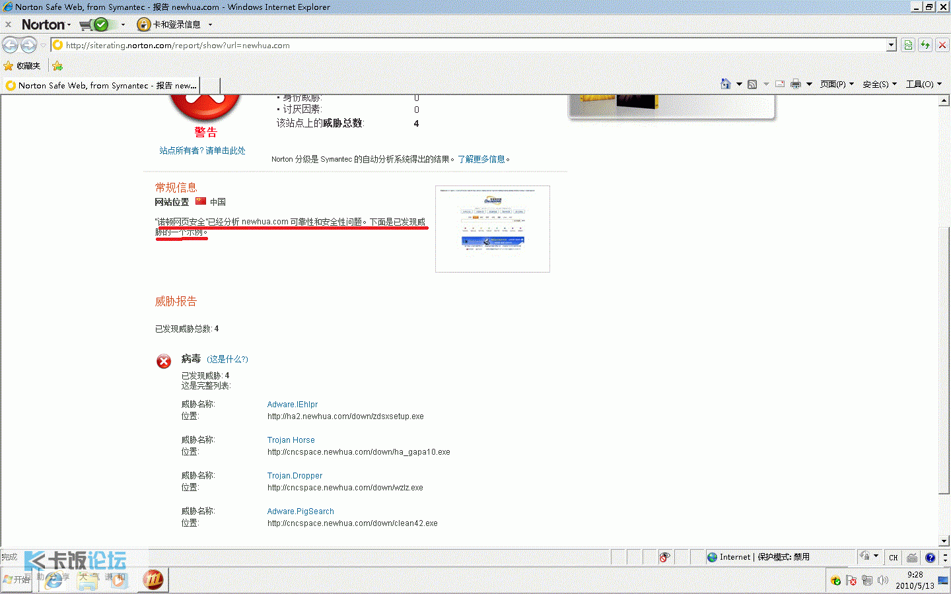Click the scroll up arrow of the page scrollbar
This screenshot has width=951, height=594.
coord(944,101)
